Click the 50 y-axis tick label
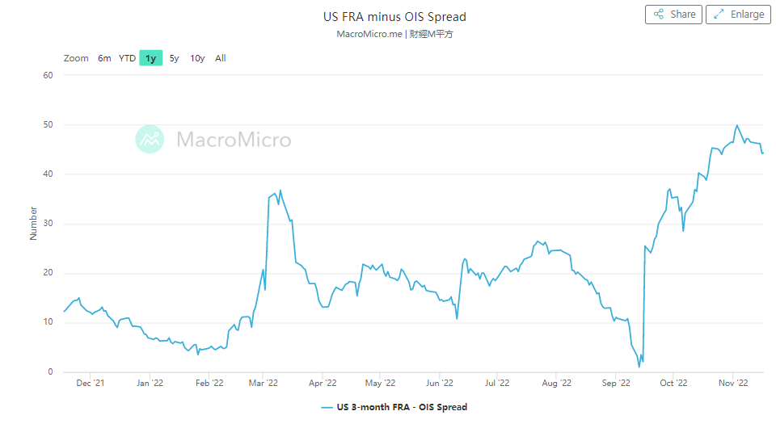The width and height of the screenshot is (776, 428). pos(48,125)
